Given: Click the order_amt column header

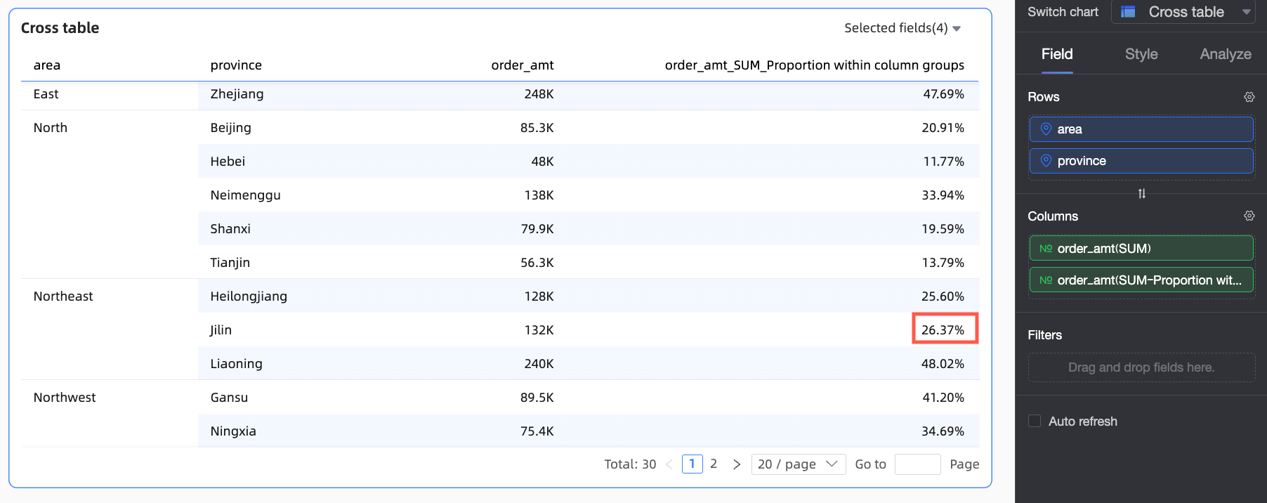Looking at the screenshot, I should coord(522,65).
